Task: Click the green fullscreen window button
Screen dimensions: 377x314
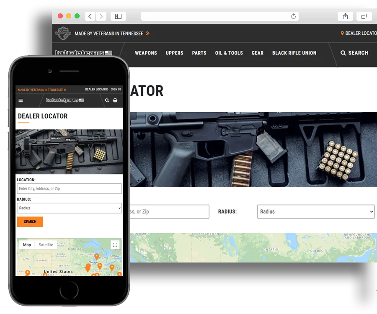Action: pyautogui.click(x=77, y=16)
